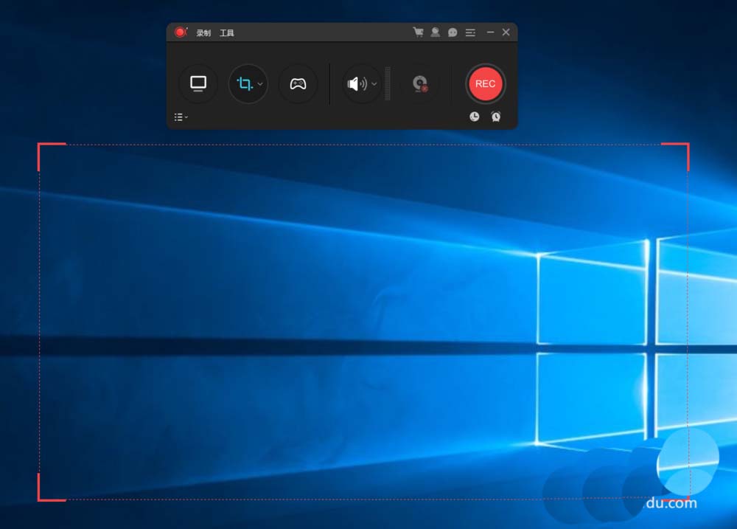The width and height of the screenshot is (737, 529).
Task: Open the 工具 menu
Action: pyautogui.click(x=226, y=32)
